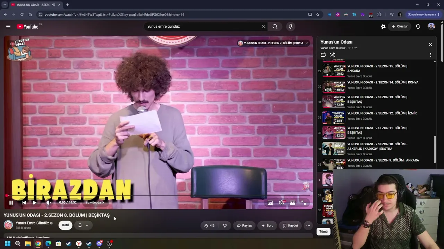Open Yunus Emre Gündüz channel avatar

(8, 225)
